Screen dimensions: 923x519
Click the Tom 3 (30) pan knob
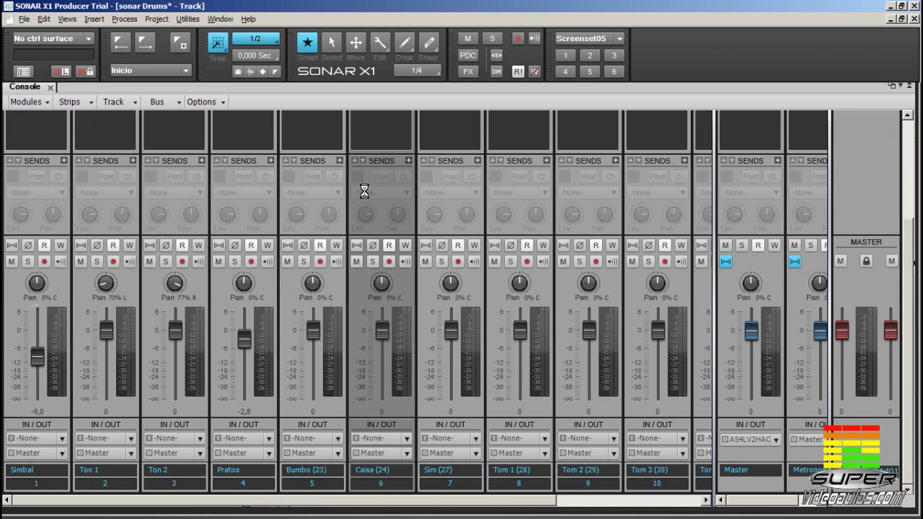click(657, 283)
